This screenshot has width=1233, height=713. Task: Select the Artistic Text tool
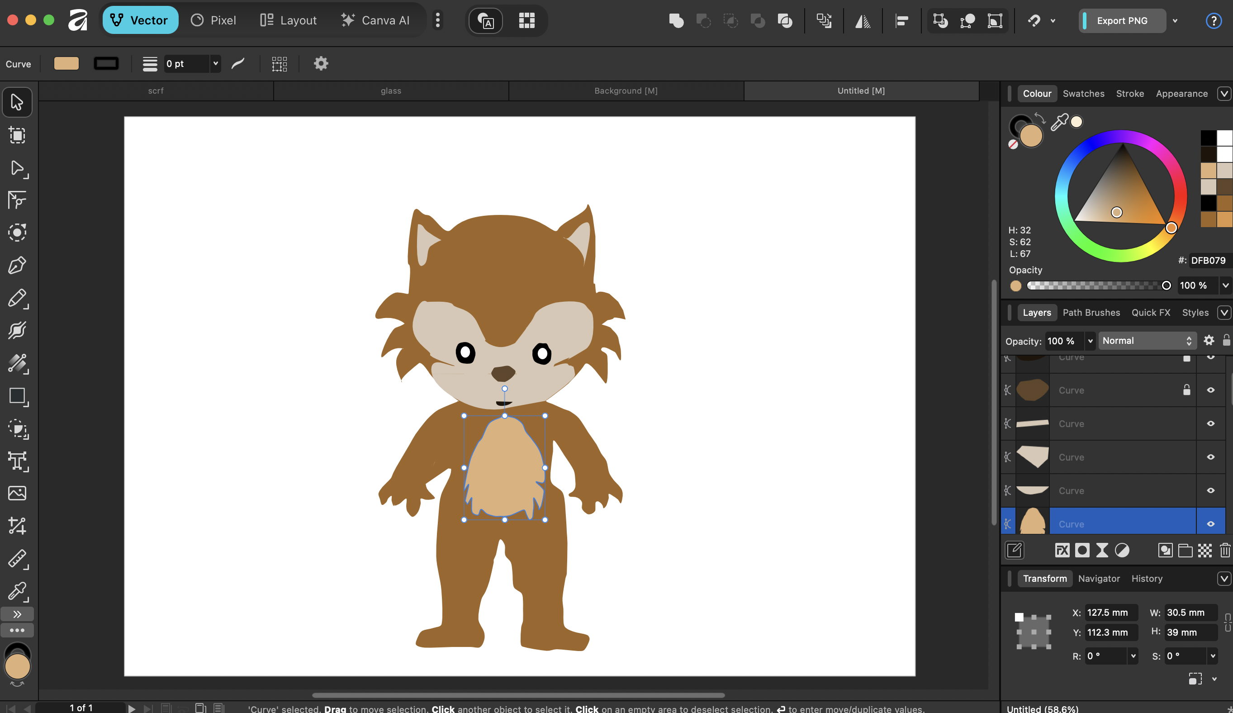(x=17, y=461)
